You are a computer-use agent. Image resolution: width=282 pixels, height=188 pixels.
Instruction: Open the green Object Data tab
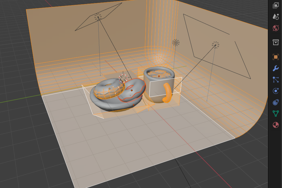275,114
